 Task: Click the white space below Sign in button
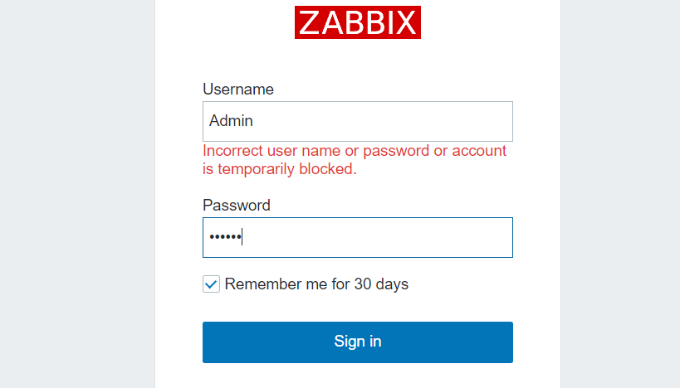357,376
